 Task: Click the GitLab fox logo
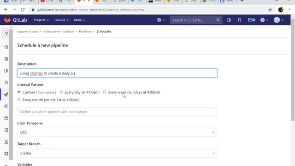coord(7,20)
